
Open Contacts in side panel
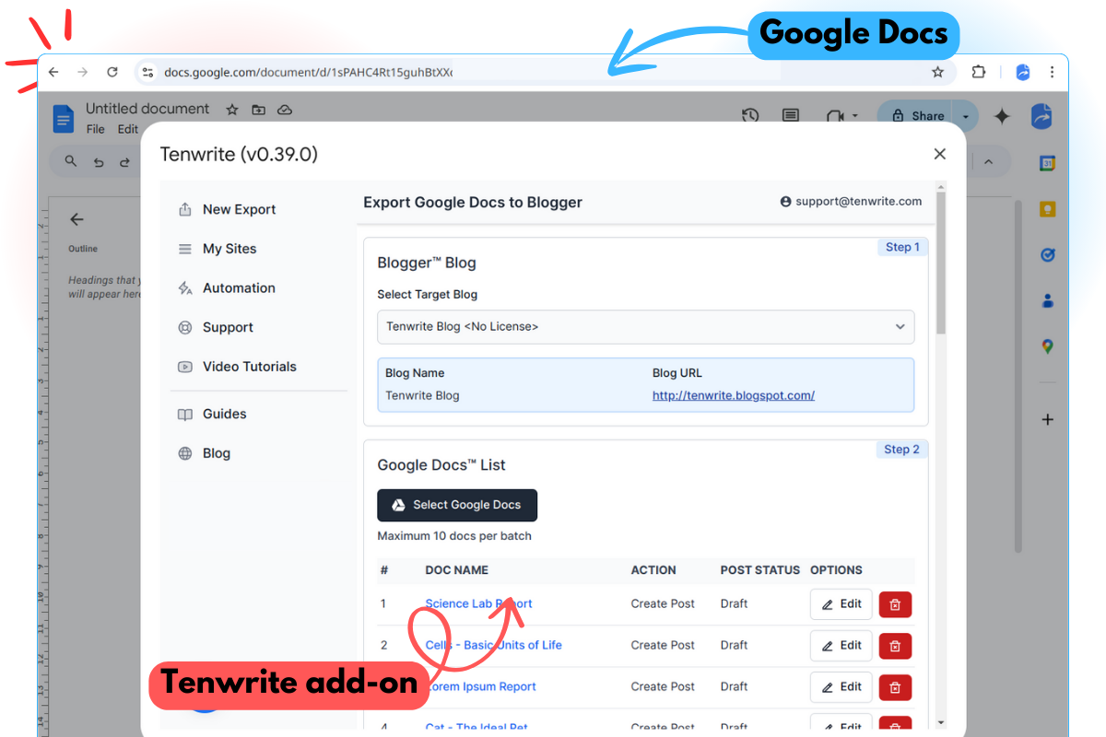1047,301
